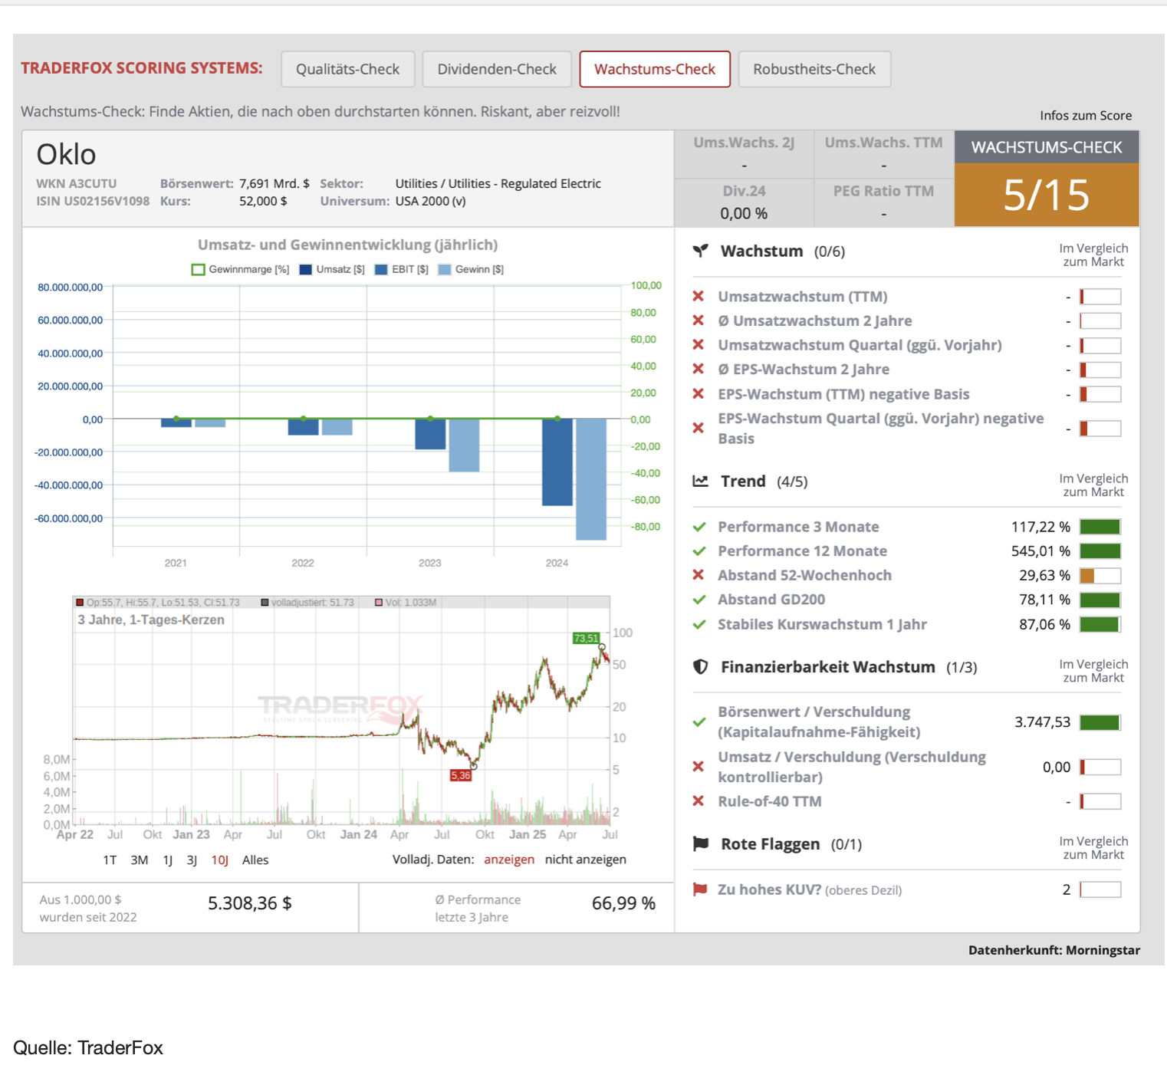Toggle Gewinn [$] legend swatch

pos(444,270)
